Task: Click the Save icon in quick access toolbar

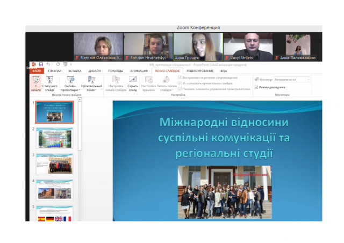Action: click(x=40, y=64)
